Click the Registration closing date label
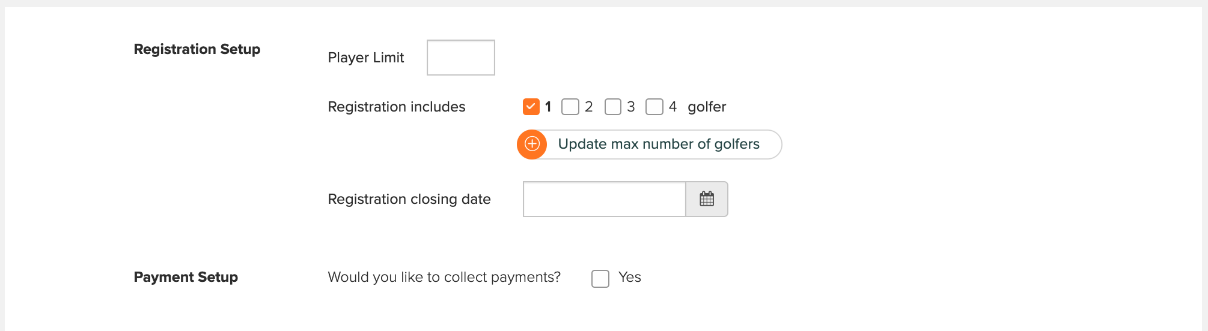Image resolution: width=1208 pixels, height=331 pixels. [409, 199]
